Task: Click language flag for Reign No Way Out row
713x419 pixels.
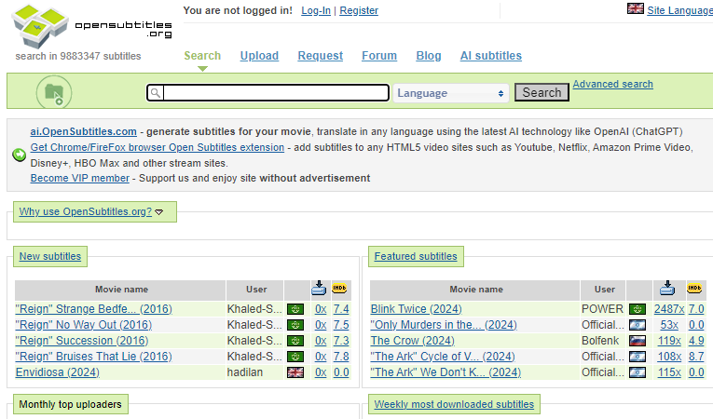Action: [x=295, y=325]
